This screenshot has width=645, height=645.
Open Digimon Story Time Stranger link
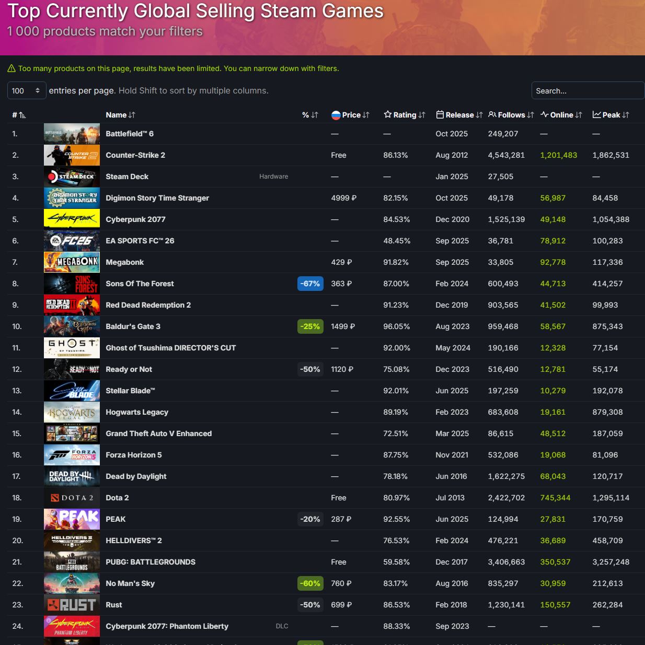[x=157, y=198]
